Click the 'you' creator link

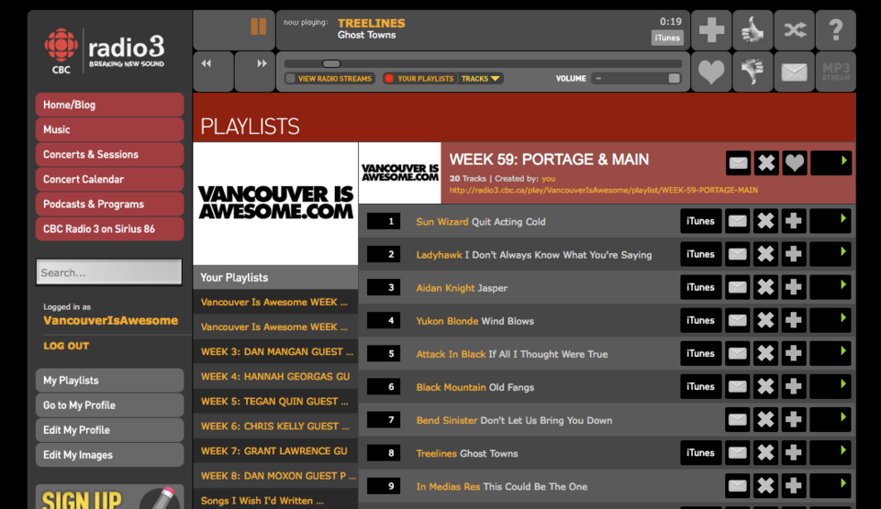pos(549,179)
